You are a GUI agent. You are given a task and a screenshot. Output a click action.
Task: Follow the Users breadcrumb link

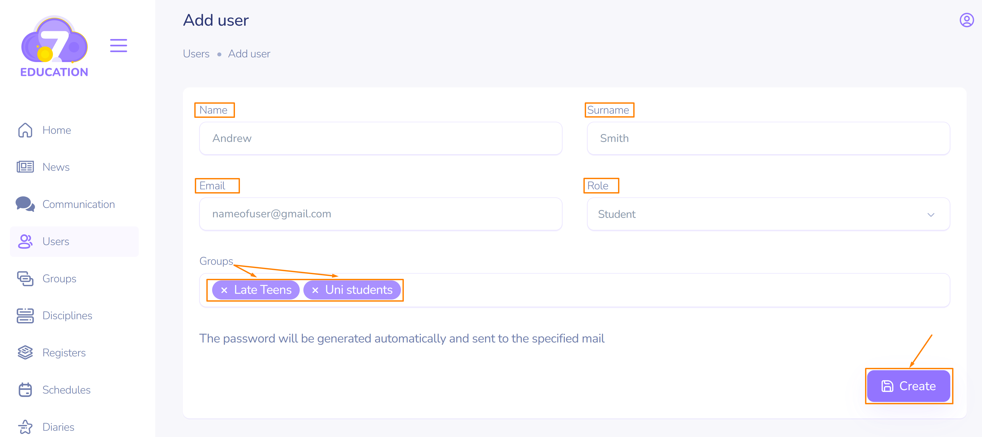coord(196,54)
